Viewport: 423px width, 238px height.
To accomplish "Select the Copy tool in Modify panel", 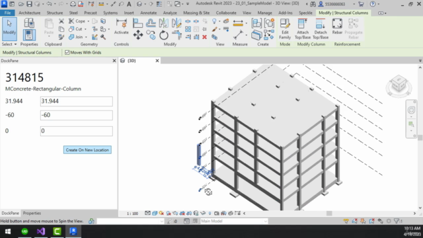I will click(x=151, y=35).
